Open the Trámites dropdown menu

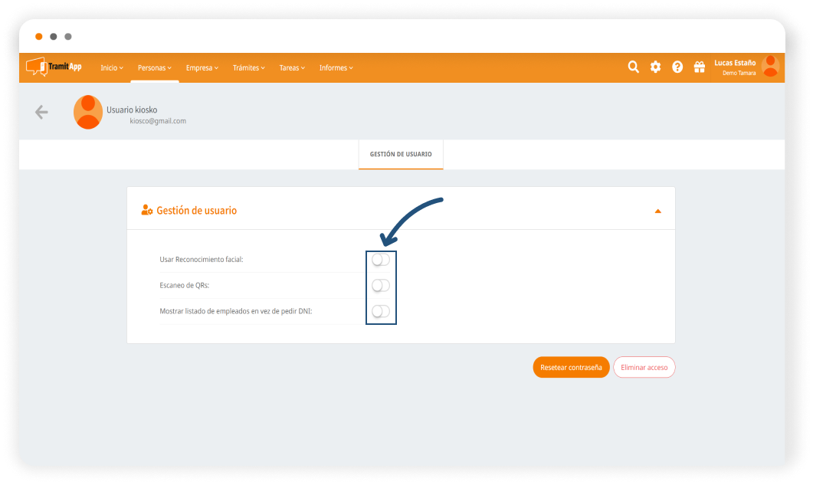coord(248,68)
